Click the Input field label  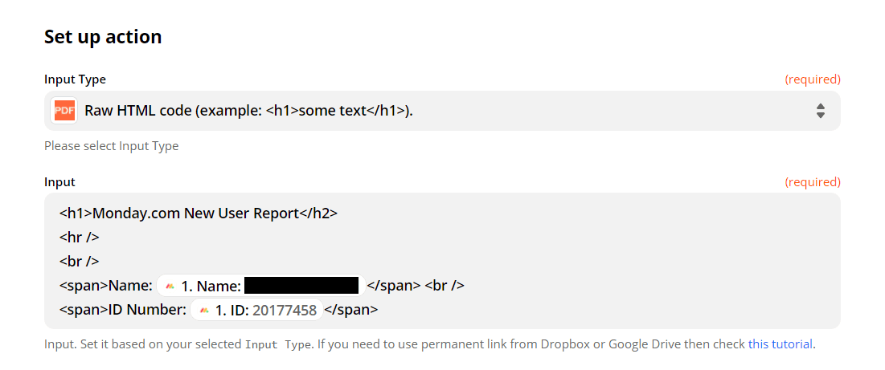pyautogui.click(x=59, y=182)
